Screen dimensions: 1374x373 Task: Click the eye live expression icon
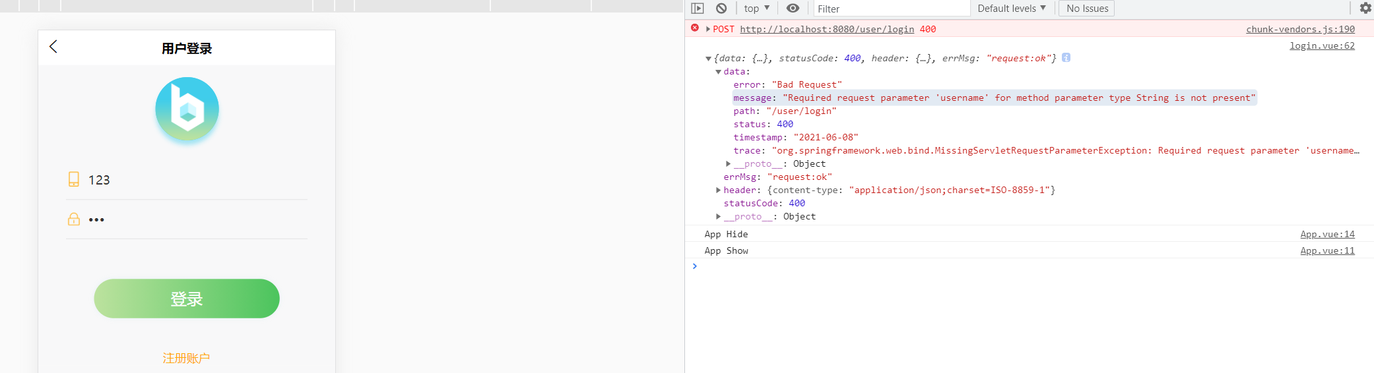coord(793,9)
